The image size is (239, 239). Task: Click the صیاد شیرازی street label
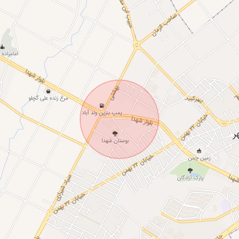pos(64,188)
